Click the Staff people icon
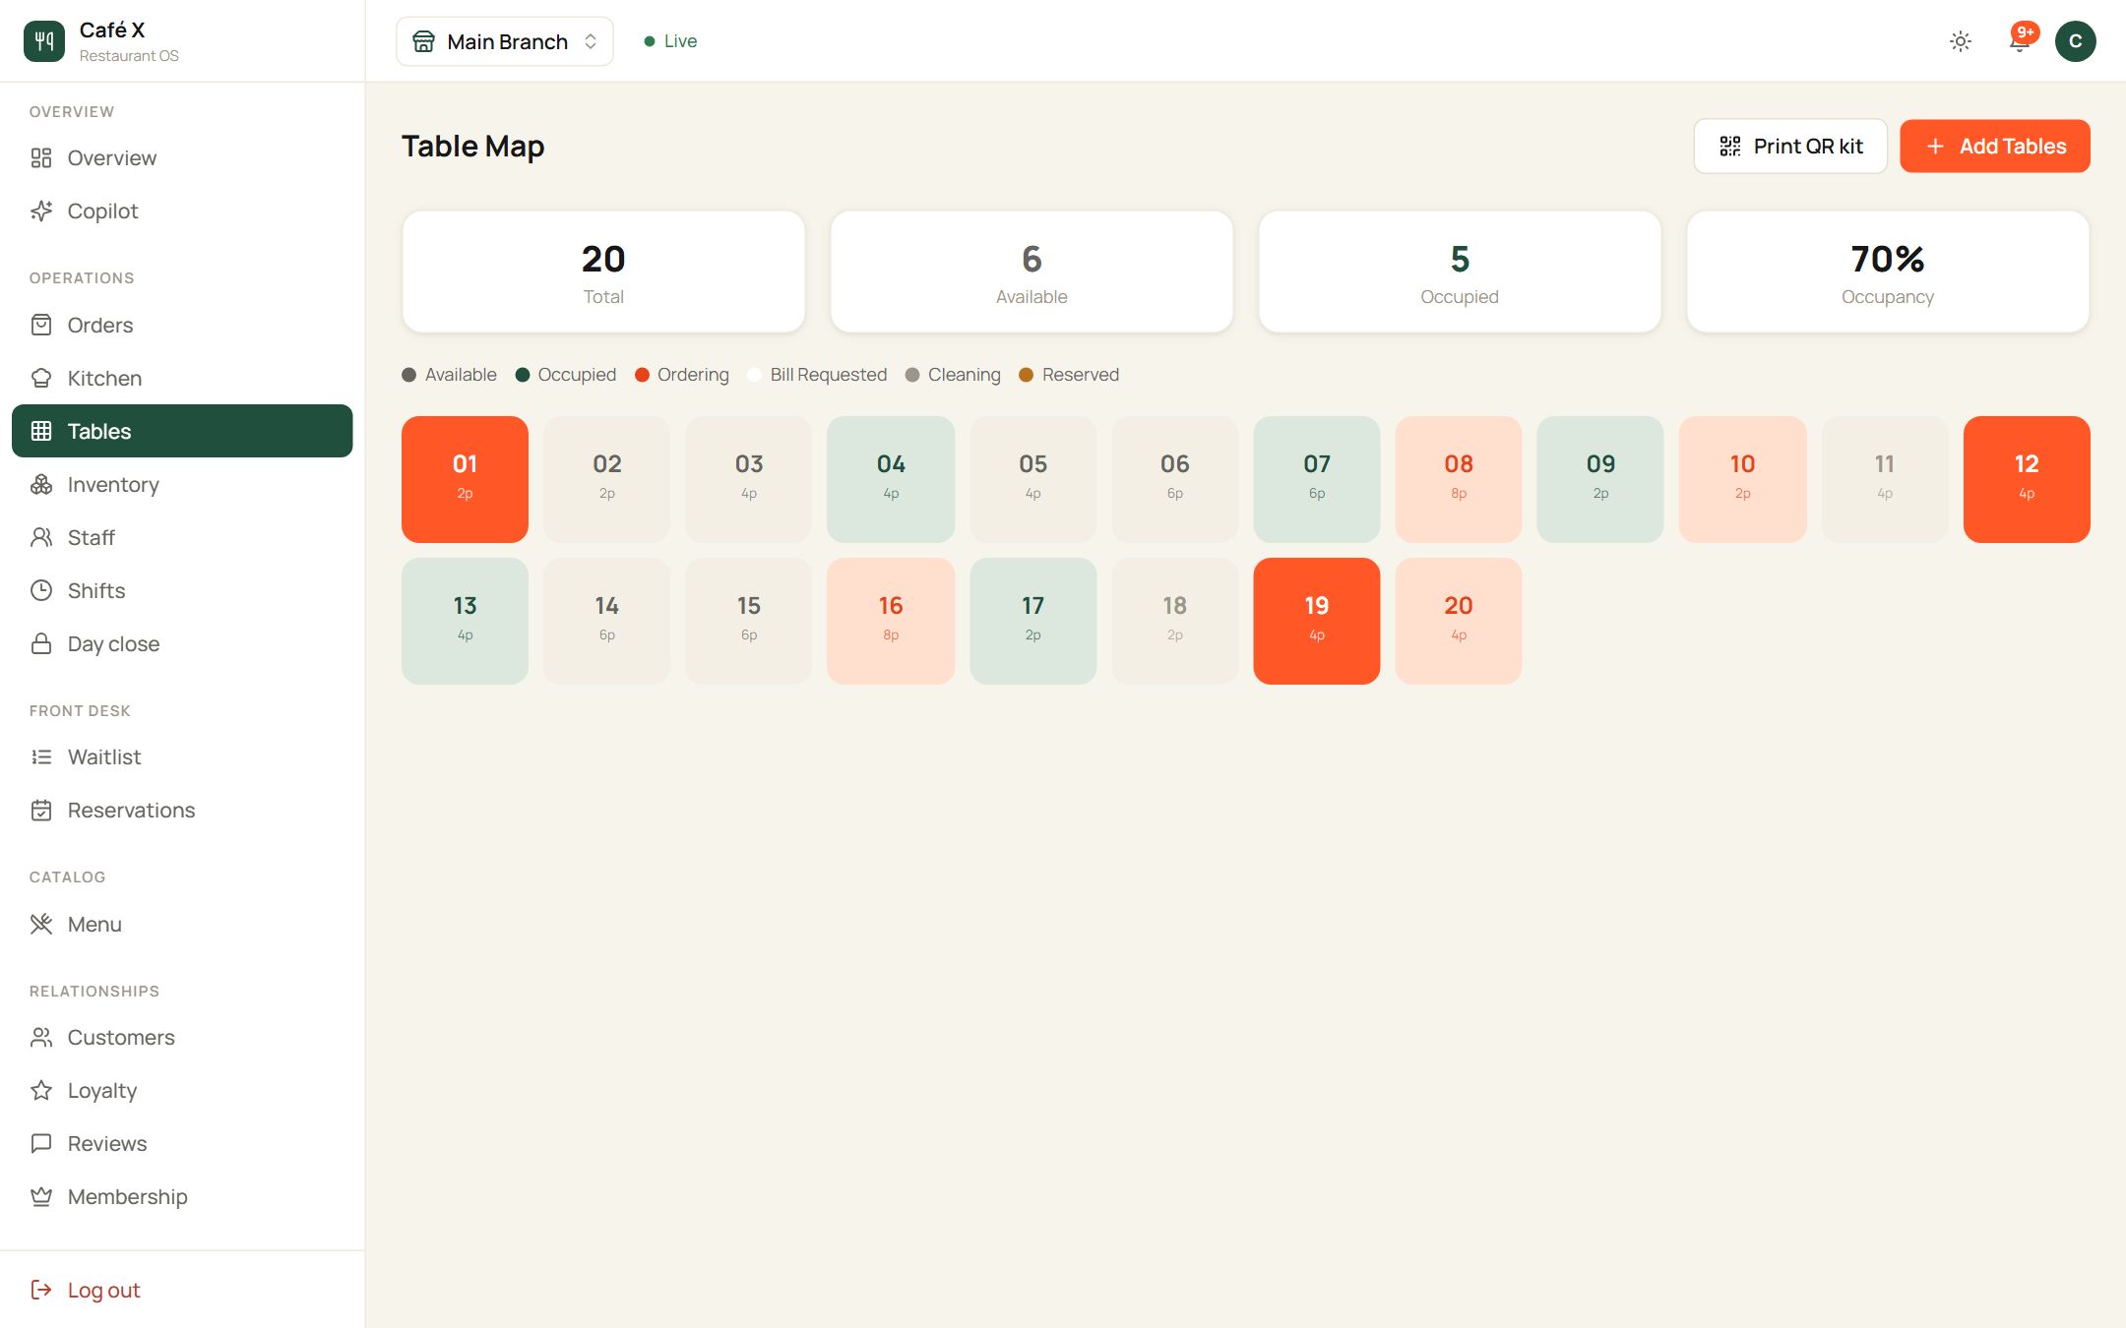Viewport: 2126px width, 1328px height. pos(41,538)
